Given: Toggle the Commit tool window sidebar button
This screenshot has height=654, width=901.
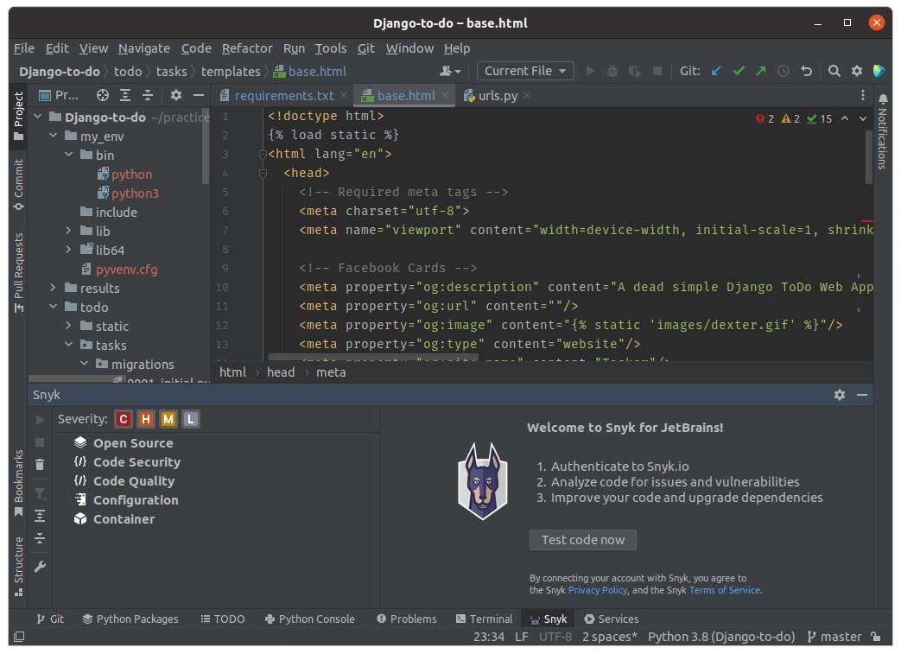Looking at the screenshot, I should (x=18, y=185).
